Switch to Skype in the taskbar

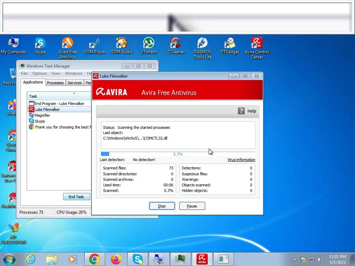click(x=137, y=259)
